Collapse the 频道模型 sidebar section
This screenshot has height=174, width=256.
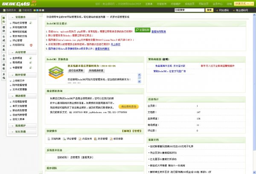[x=22, y=96]
